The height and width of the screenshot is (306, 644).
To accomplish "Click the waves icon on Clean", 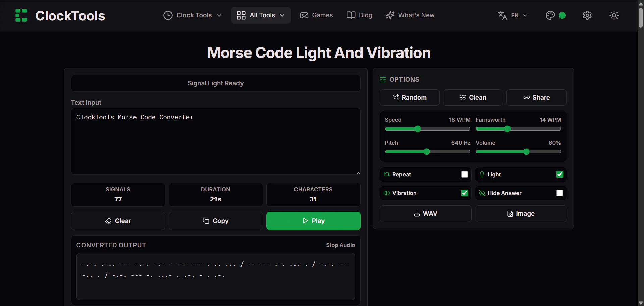I will point(463,97).
